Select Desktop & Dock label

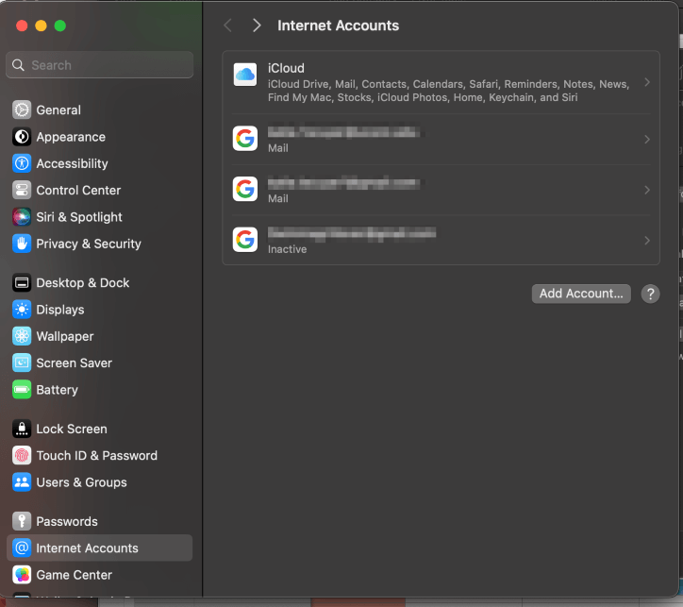[83, 283]
